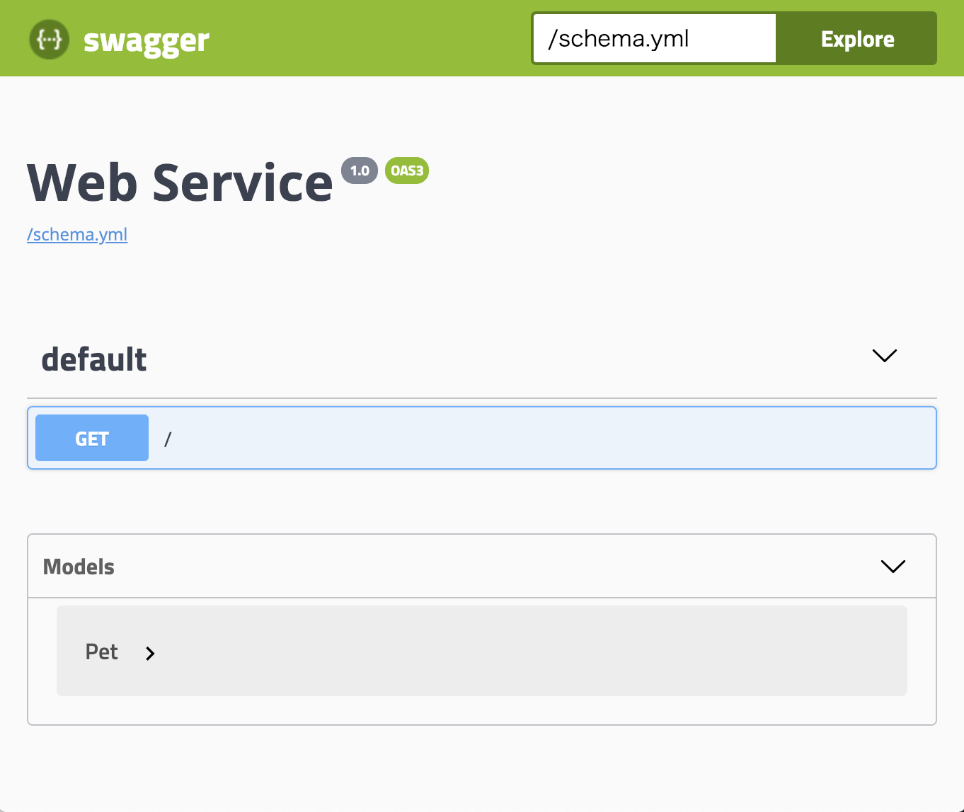Viewport: 964px width, 812px height.
Task: Open the /schema.yml link under title
Action: coord(77,234)
